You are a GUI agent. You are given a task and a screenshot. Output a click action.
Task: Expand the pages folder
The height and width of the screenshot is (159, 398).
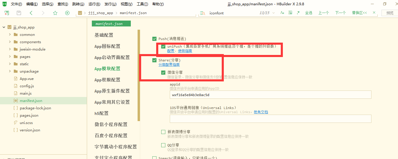10,57
